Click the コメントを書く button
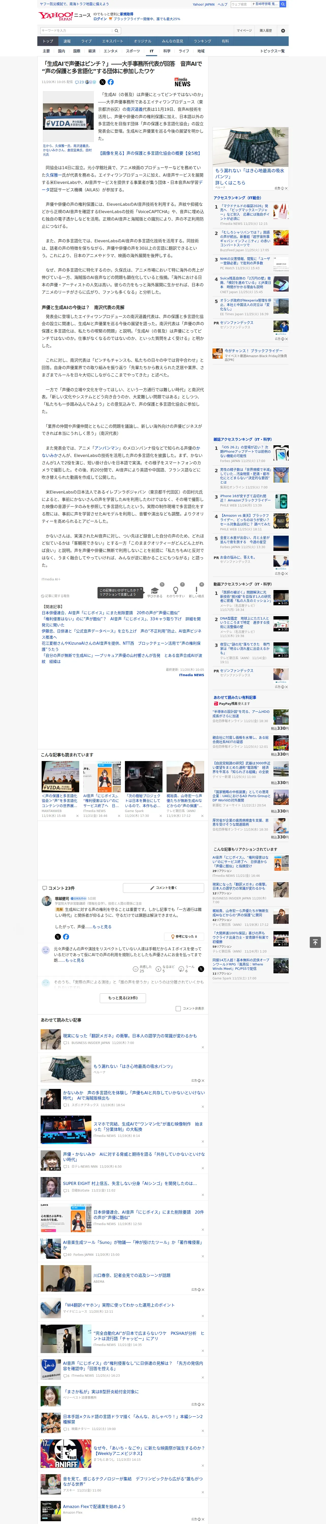Image resolution: width=326 pixels, height=1524 pixels. (x=163, y=887)
